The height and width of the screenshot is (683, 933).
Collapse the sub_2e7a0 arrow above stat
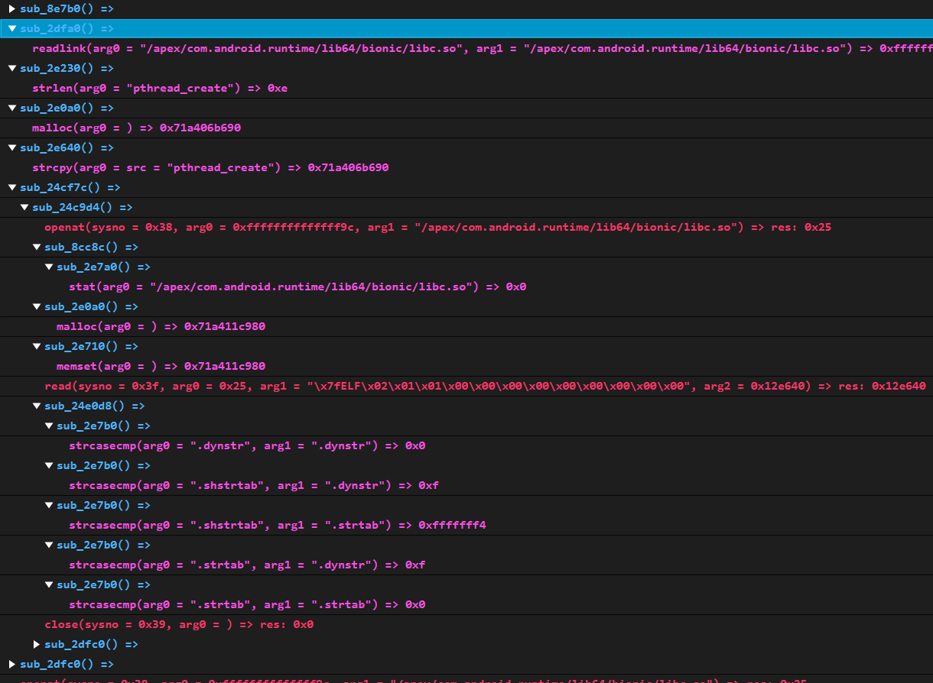point(49,267)
